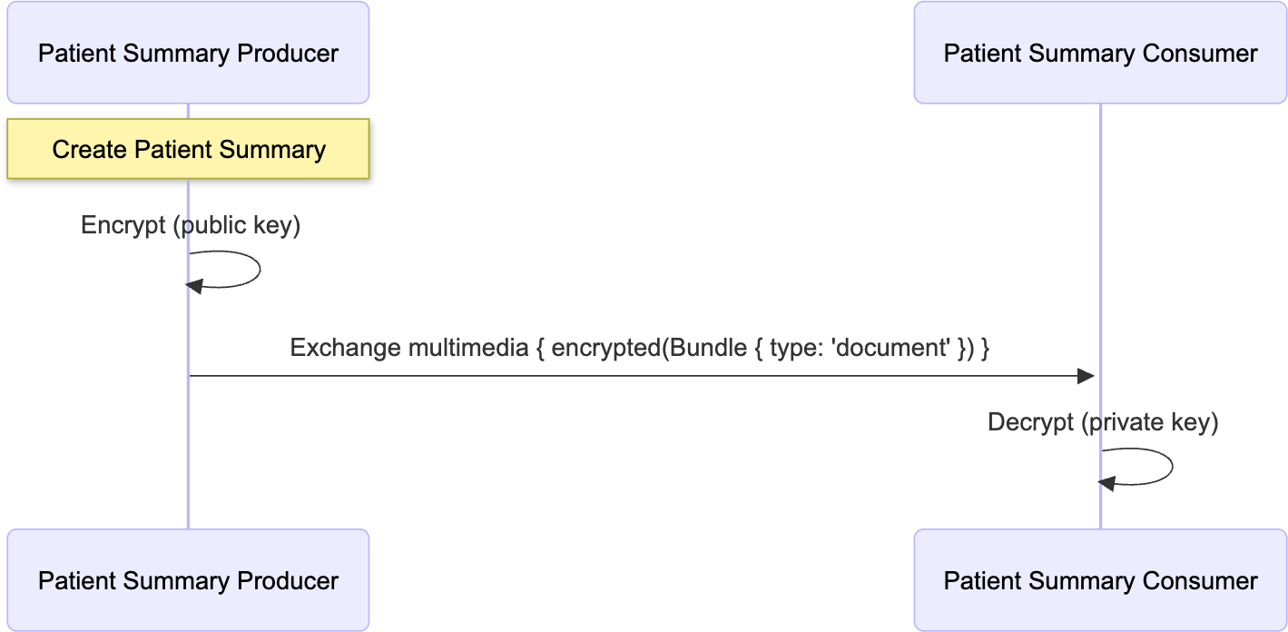The width and height of the screenshot is (1288, 632).
Task: Select the top Patient Summary Producer box
Action: tap(188, 53)
